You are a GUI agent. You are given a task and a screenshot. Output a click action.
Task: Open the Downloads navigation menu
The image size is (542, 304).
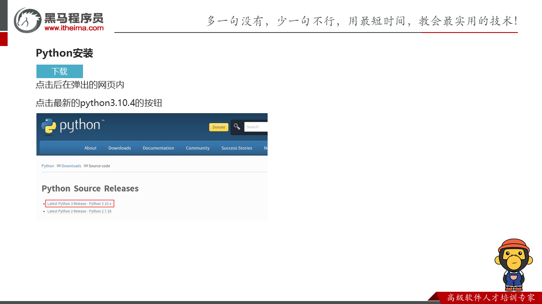[x=119, y=148]
